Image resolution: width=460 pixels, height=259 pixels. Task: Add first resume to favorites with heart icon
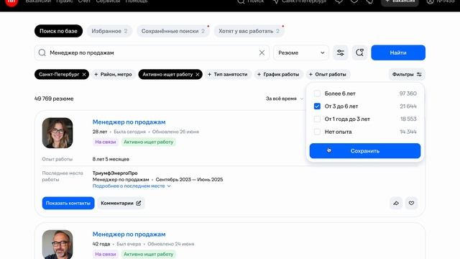click(411, 203)
